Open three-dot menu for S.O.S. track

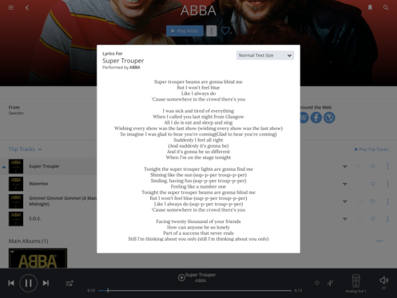(388, 219)
